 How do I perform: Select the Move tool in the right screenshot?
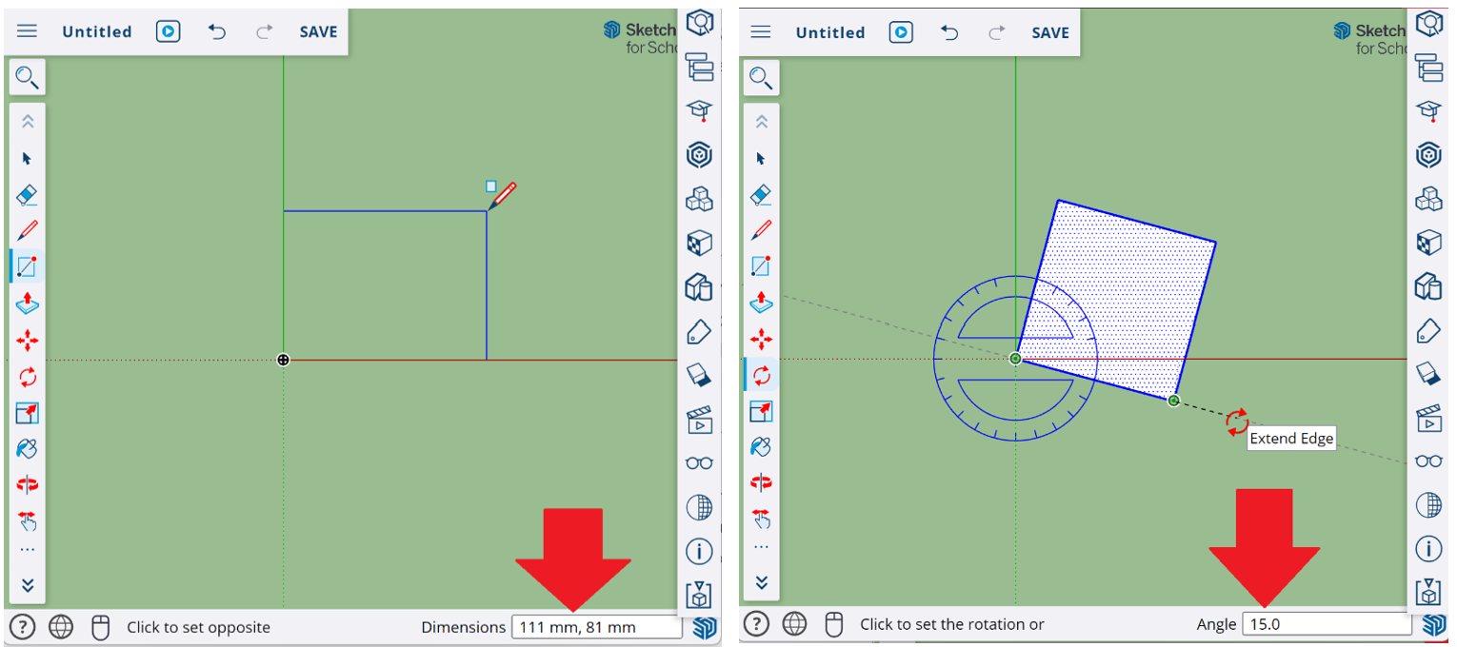click(x=761, y=339)
